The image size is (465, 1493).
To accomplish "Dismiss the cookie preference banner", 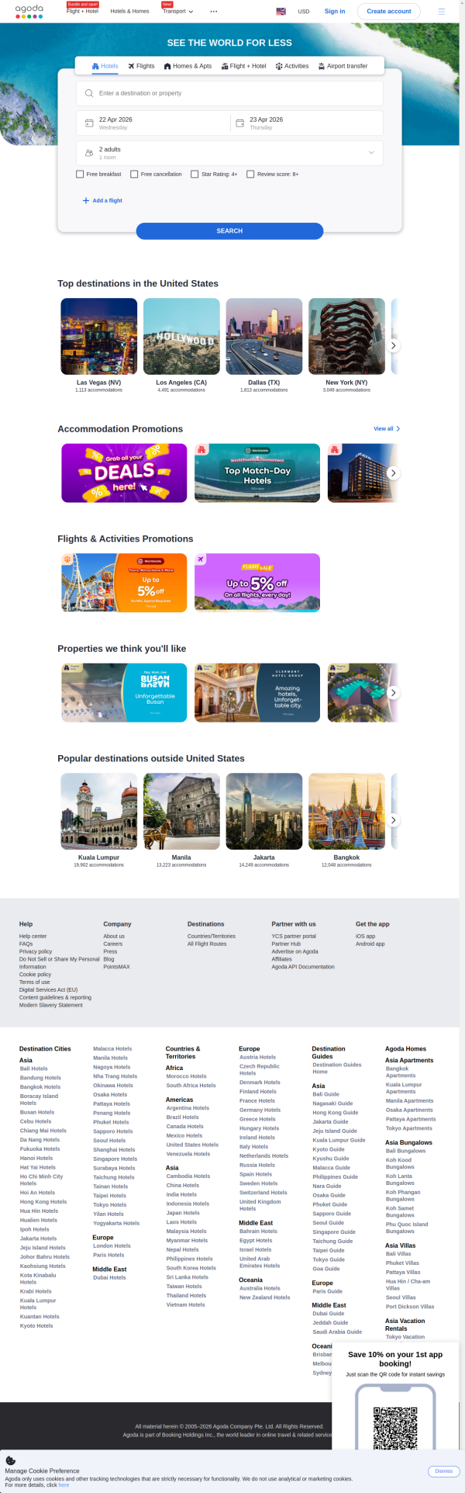I will point(444,1471).
